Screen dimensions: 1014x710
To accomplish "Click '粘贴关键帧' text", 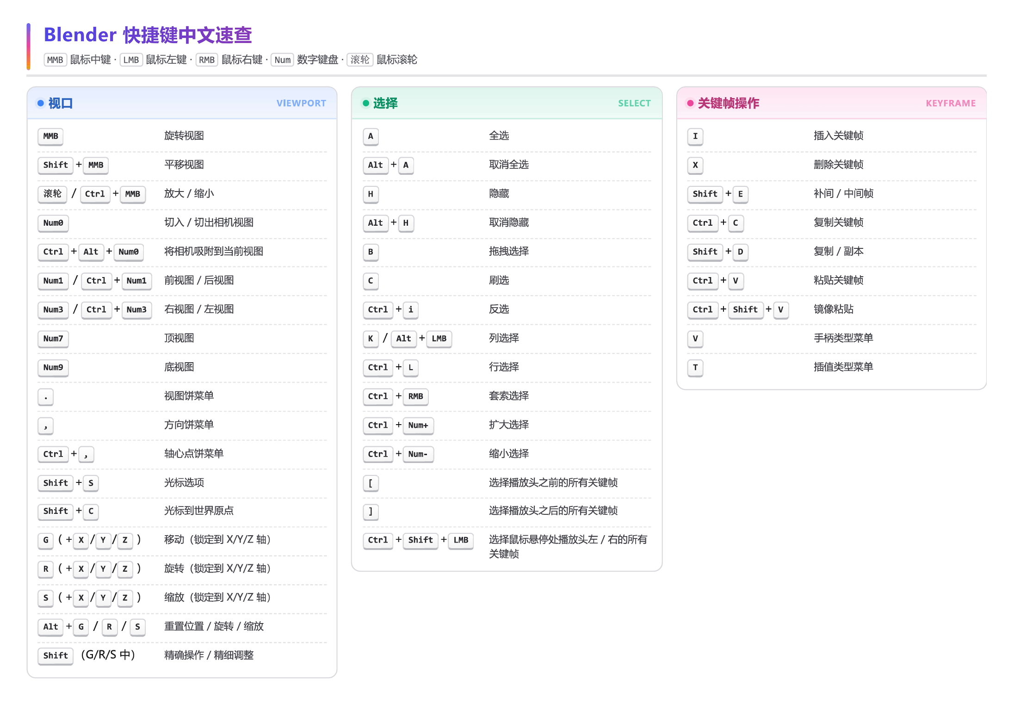I will [839, 280].
